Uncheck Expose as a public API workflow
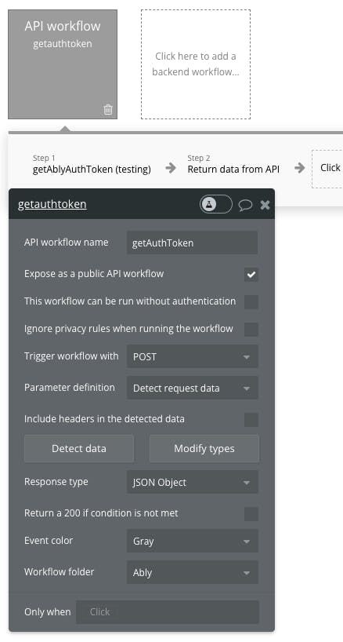343x642 pixels. pyautogui.click(x=251, y=275)
